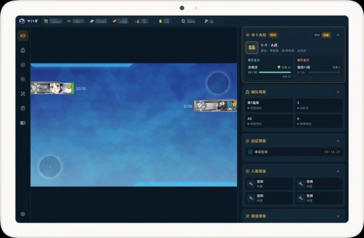Viewport: 364px width, 238px height.
Task: Select the compass expedition icon in sidebar
Action: pos(23,65)
